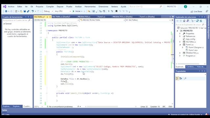
Task: Click the categorized view icon in Propiedades
Action: tap(177, 79)
